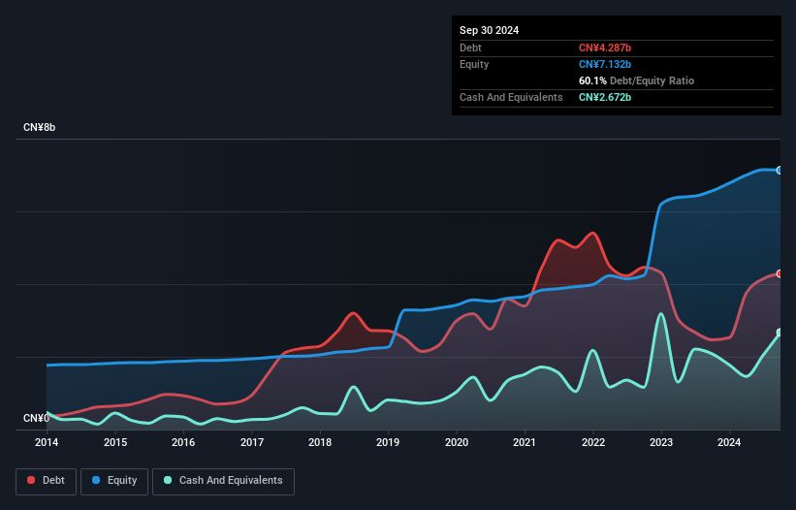Select the 2023 x-axis label
This screenshot has height=510, width=796.
(x=661, y=443)
